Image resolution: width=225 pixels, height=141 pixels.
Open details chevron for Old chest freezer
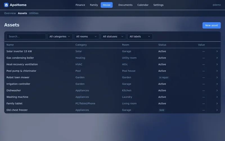pos(217,110)
